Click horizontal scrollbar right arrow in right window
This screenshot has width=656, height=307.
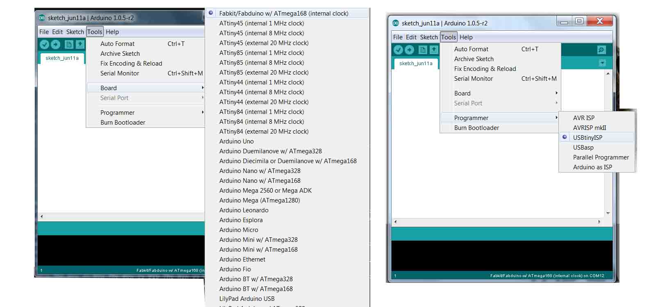pos(599,221)
